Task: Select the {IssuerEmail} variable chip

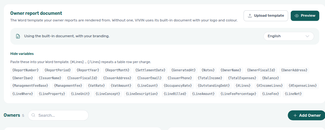Action: (149, 78)
